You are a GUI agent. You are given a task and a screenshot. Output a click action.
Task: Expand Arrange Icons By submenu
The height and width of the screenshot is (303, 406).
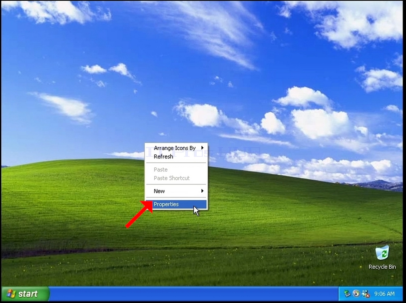tap(176, 148)
